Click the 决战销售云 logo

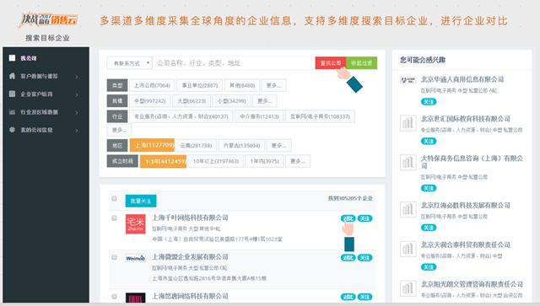(x=48, y=20)
